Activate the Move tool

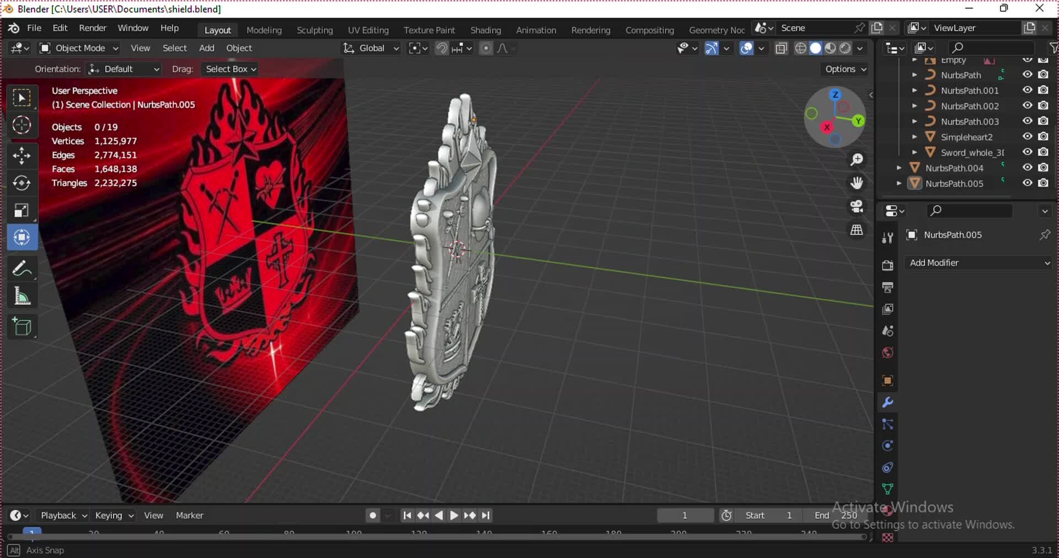coord(22,156)
